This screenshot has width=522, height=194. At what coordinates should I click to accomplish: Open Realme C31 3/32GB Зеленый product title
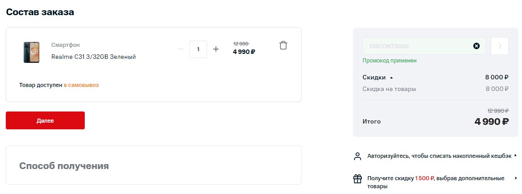click(x=93, y=57)
